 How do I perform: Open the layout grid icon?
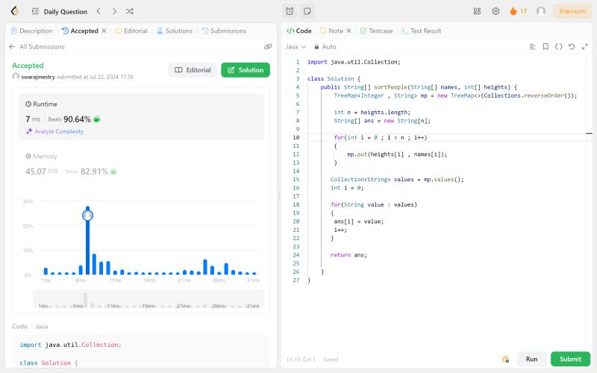(478, 11)
